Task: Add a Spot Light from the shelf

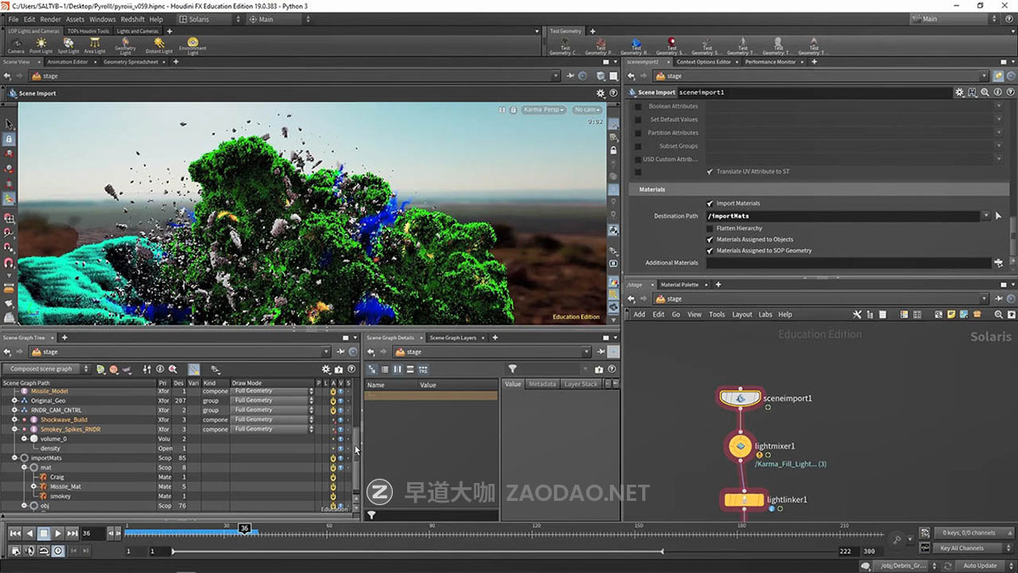Action: (68, 44)
